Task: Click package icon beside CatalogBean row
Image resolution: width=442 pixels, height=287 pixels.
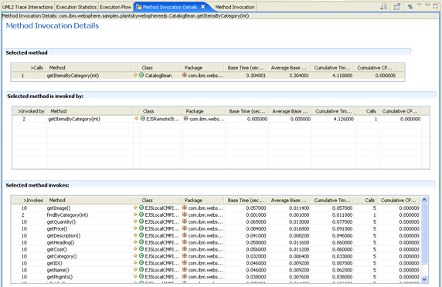Action: [185, 75]
